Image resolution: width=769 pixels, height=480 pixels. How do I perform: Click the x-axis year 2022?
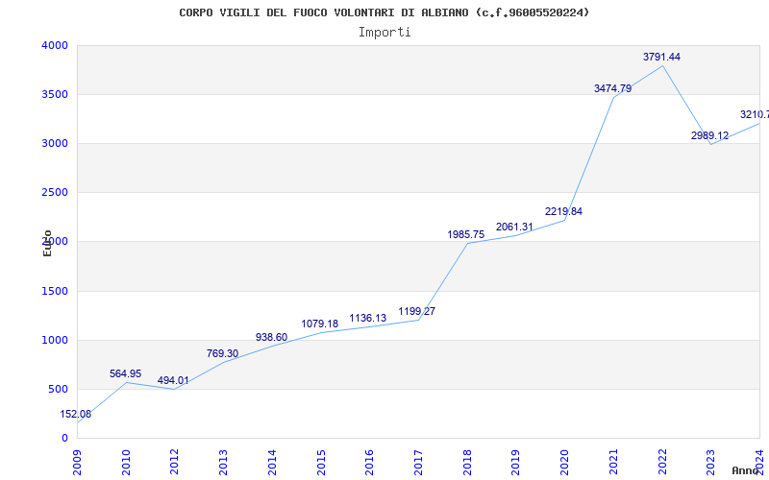point(662,462)
